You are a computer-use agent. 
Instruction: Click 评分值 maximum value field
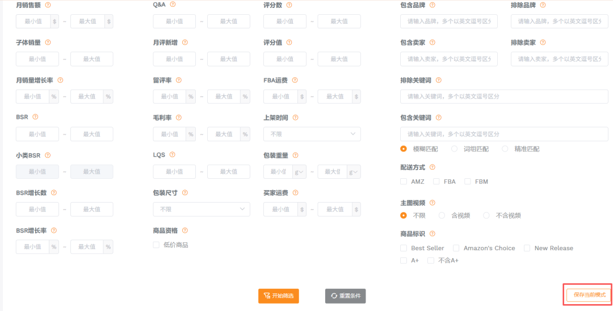(339, 59)
